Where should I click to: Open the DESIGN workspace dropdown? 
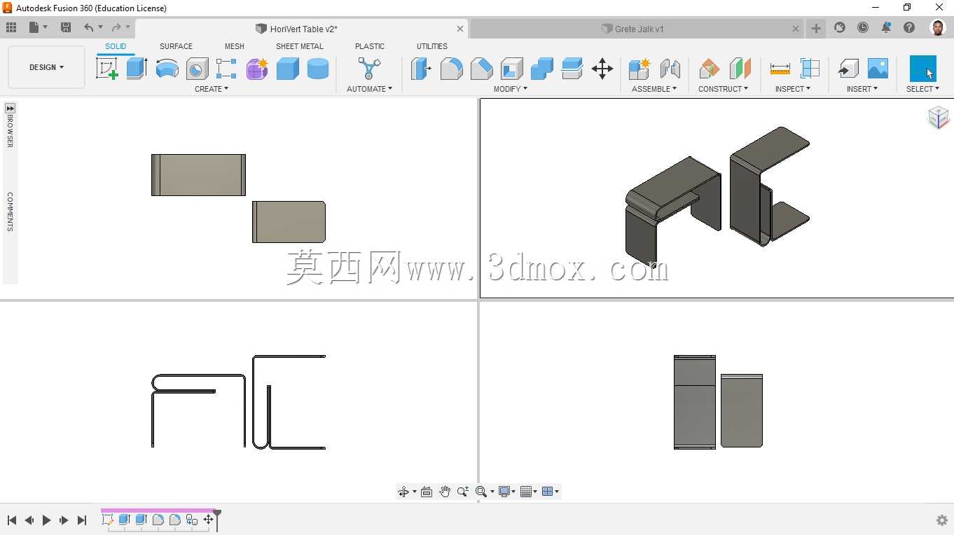point(46,67)
